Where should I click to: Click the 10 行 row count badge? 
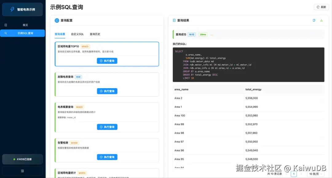(192, 34)
